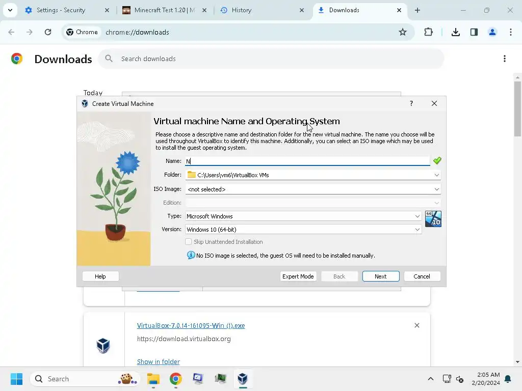Image resolution: width=522 pixels, height=391 pixels.
Task: Click the Chrome icon in taskbar
Action: [x=176, y=379]
